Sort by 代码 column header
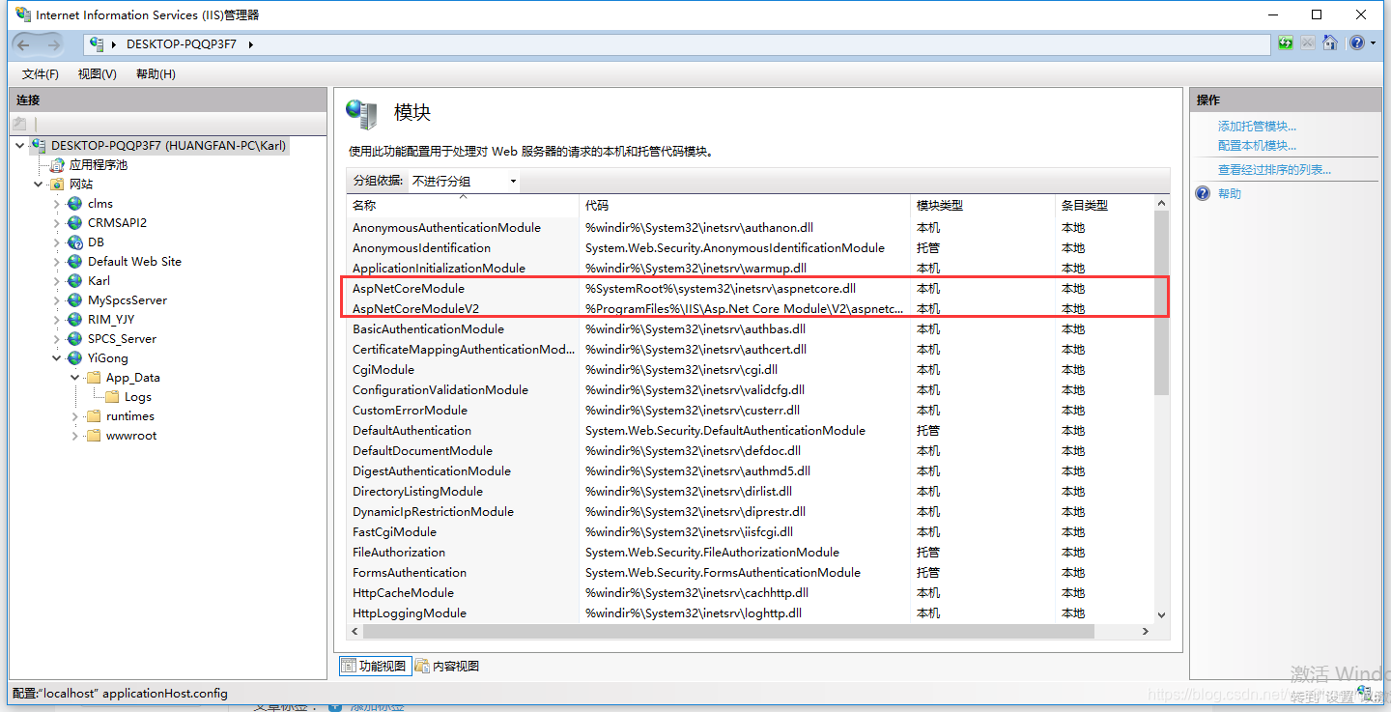Screen dimensions: 1391x712 coord(745,205)
